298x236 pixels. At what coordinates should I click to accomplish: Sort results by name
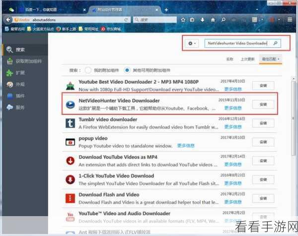point(229,59)
